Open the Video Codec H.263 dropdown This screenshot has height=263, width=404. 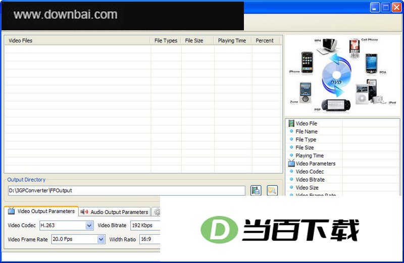click(x=89, y=225)
